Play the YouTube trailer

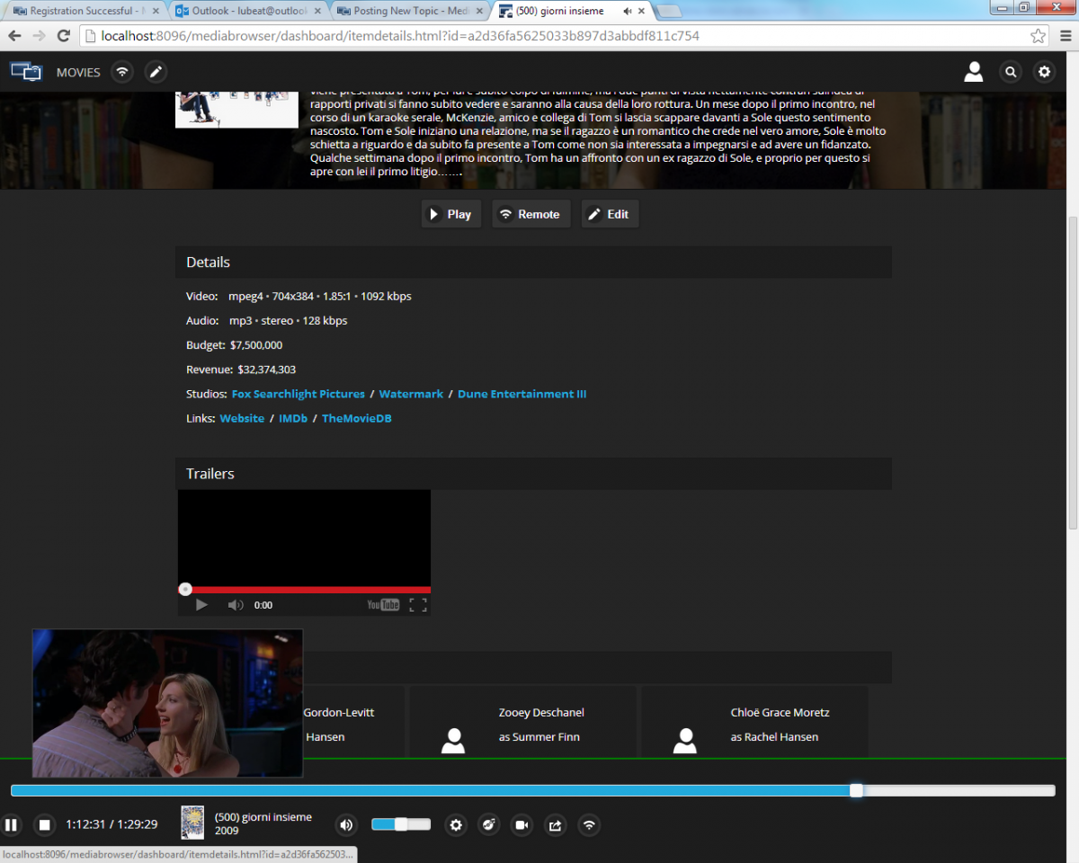(x=201, y=605)
